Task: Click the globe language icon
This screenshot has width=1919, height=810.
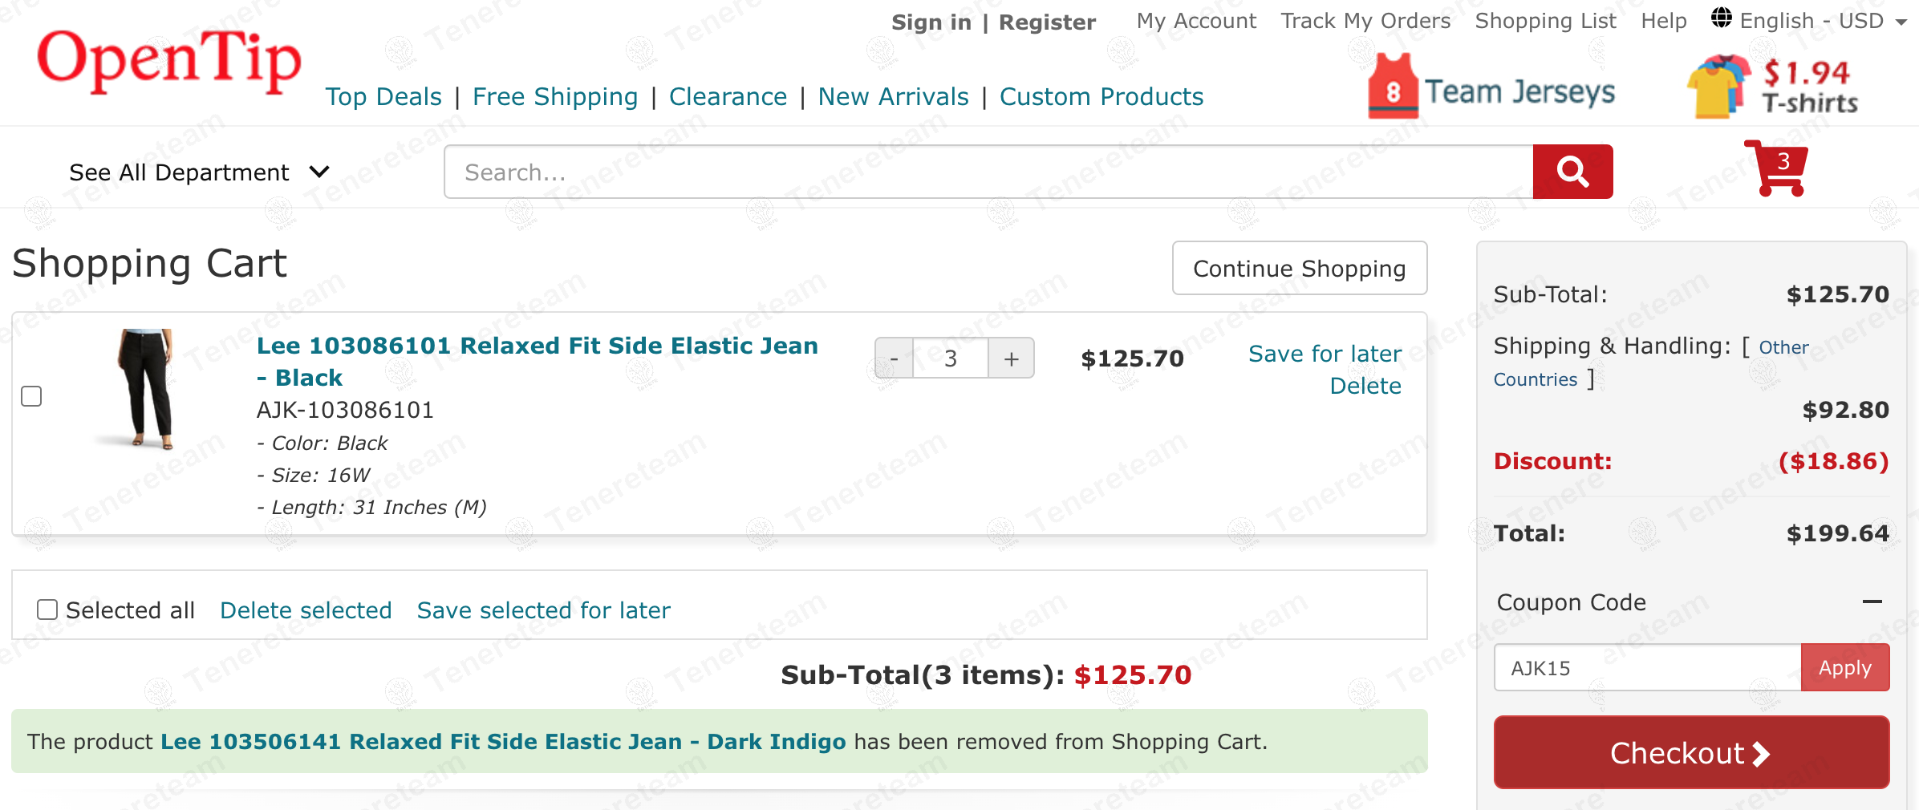Action: [x=1721, y=18]
